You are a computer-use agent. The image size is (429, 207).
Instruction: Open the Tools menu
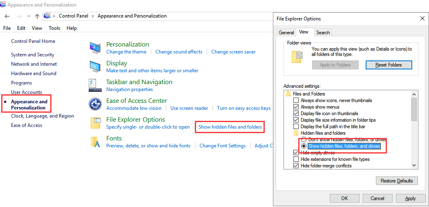click(54, 28)
